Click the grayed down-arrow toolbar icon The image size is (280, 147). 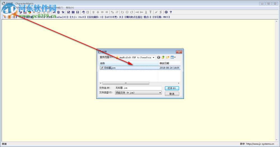click(98, 12)
